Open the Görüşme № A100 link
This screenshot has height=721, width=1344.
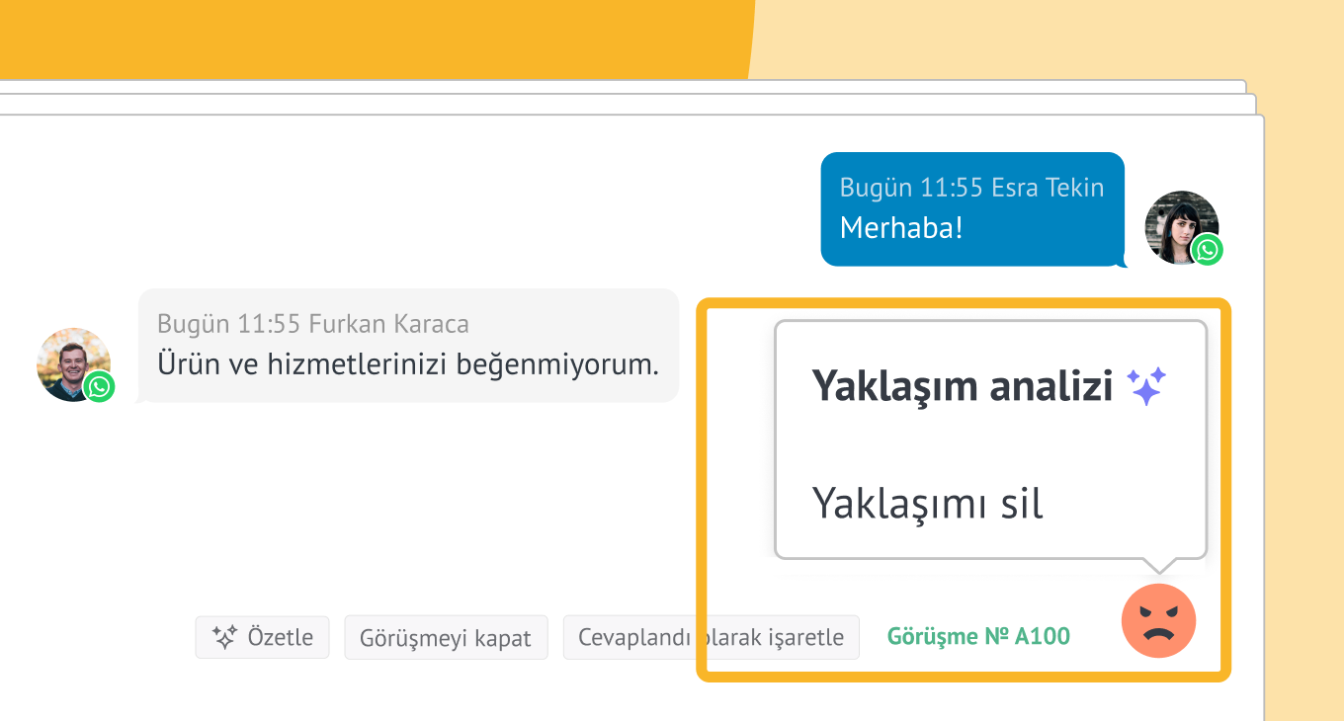[x=977, y=637]
